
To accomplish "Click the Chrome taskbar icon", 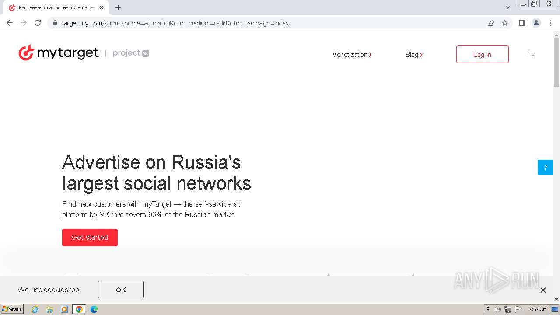I will [79, 309].
